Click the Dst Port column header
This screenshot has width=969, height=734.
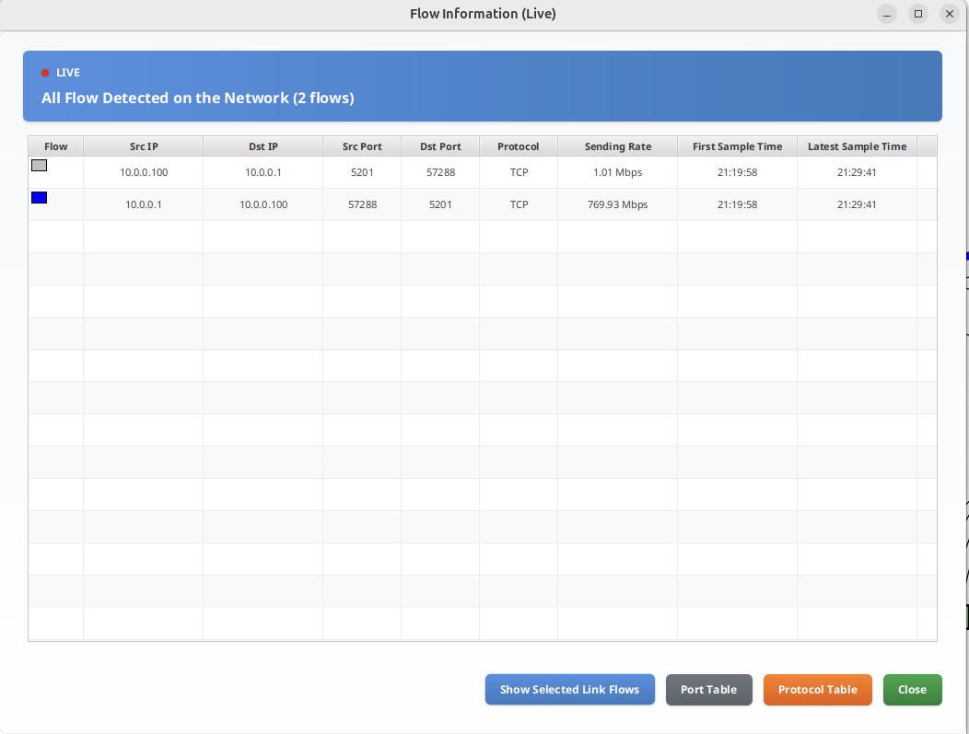point(440,146)
